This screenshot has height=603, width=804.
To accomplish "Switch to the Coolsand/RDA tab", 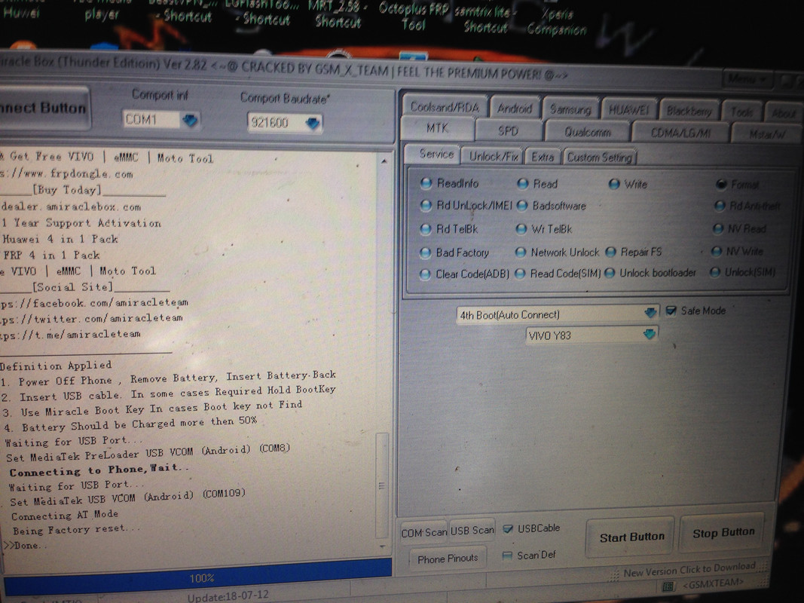I will [444, 106].
